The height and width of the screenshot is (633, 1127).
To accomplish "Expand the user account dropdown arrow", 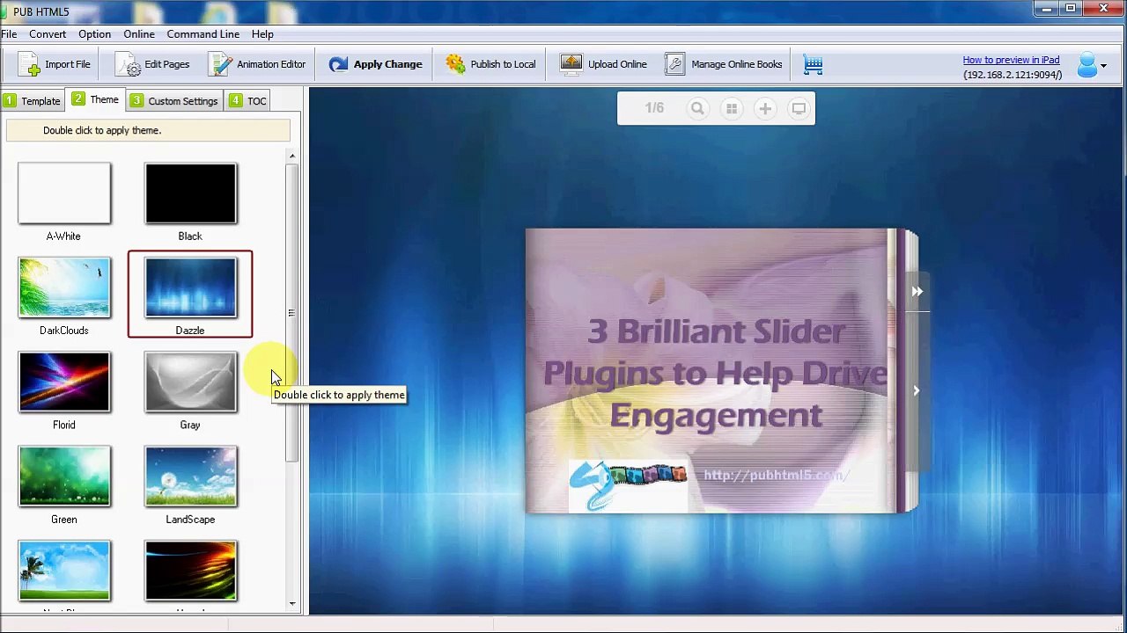I will point(1103,66).
